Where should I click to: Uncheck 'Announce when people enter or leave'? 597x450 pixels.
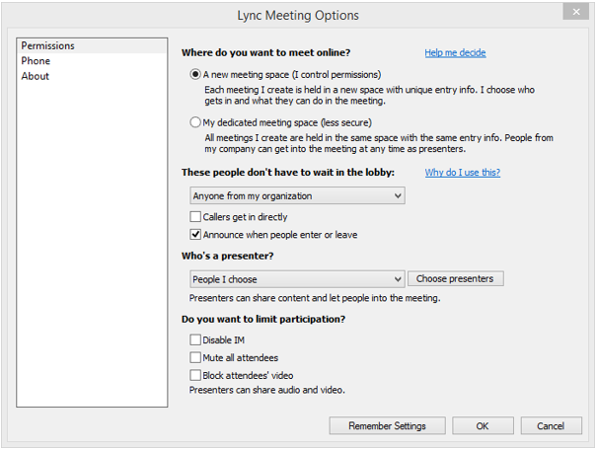tap(195, 234)
